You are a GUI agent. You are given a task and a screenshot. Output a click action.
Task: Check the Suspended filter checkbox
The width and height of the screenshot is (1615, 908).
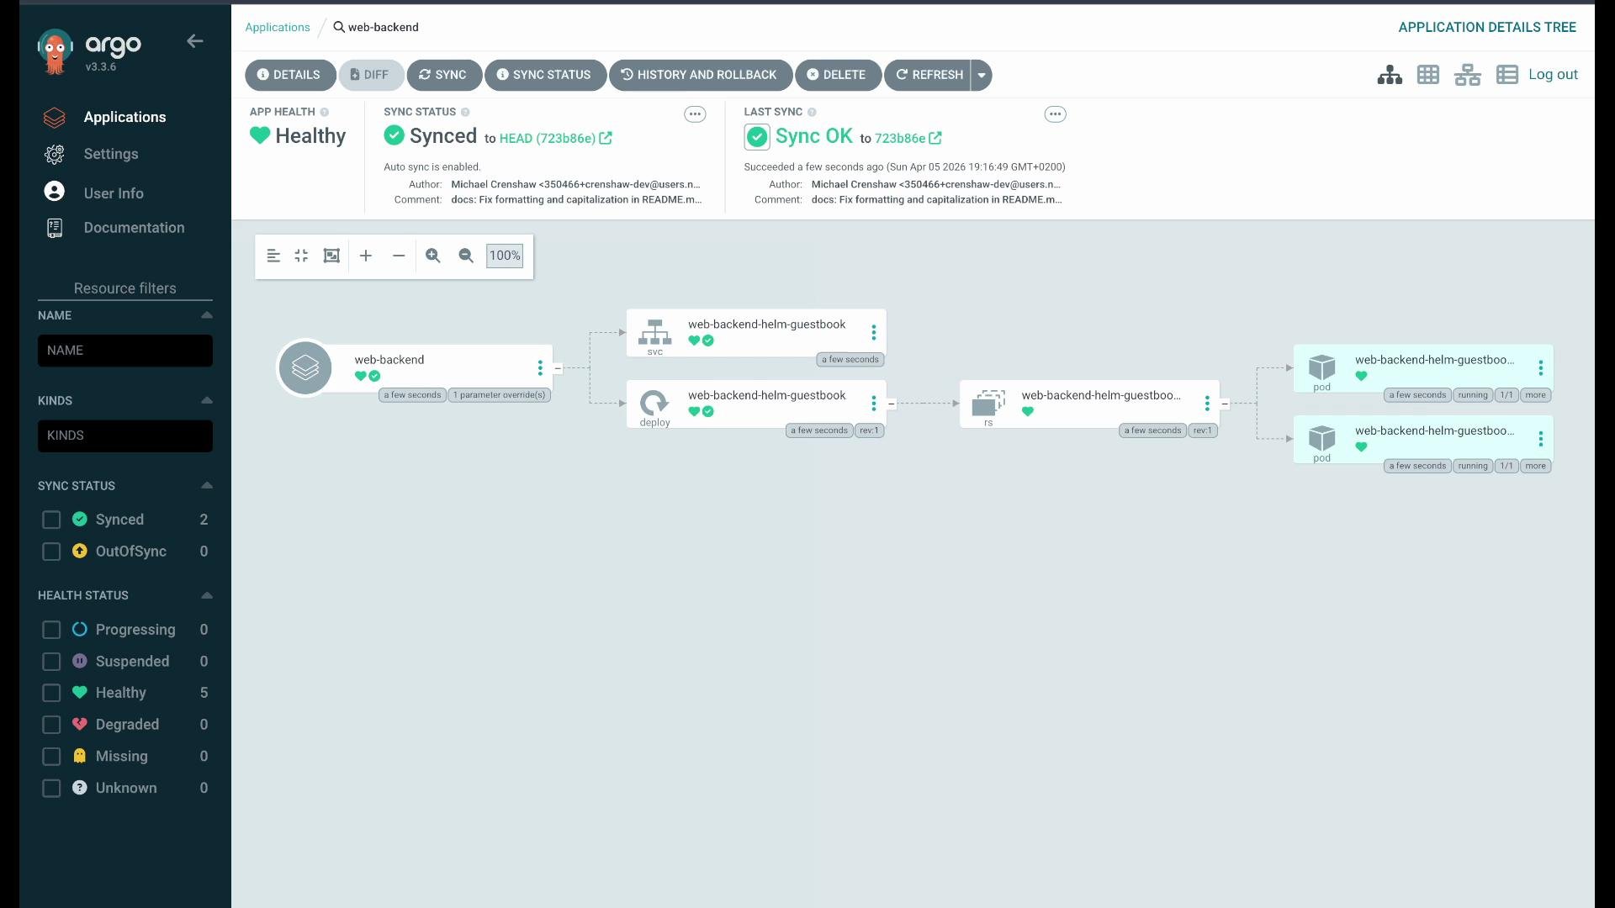(51, 662)
